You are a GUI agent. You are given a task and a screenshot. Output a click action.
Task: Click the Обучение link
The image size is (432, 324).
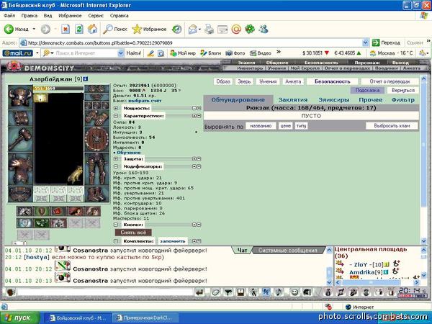click(129, 153)
